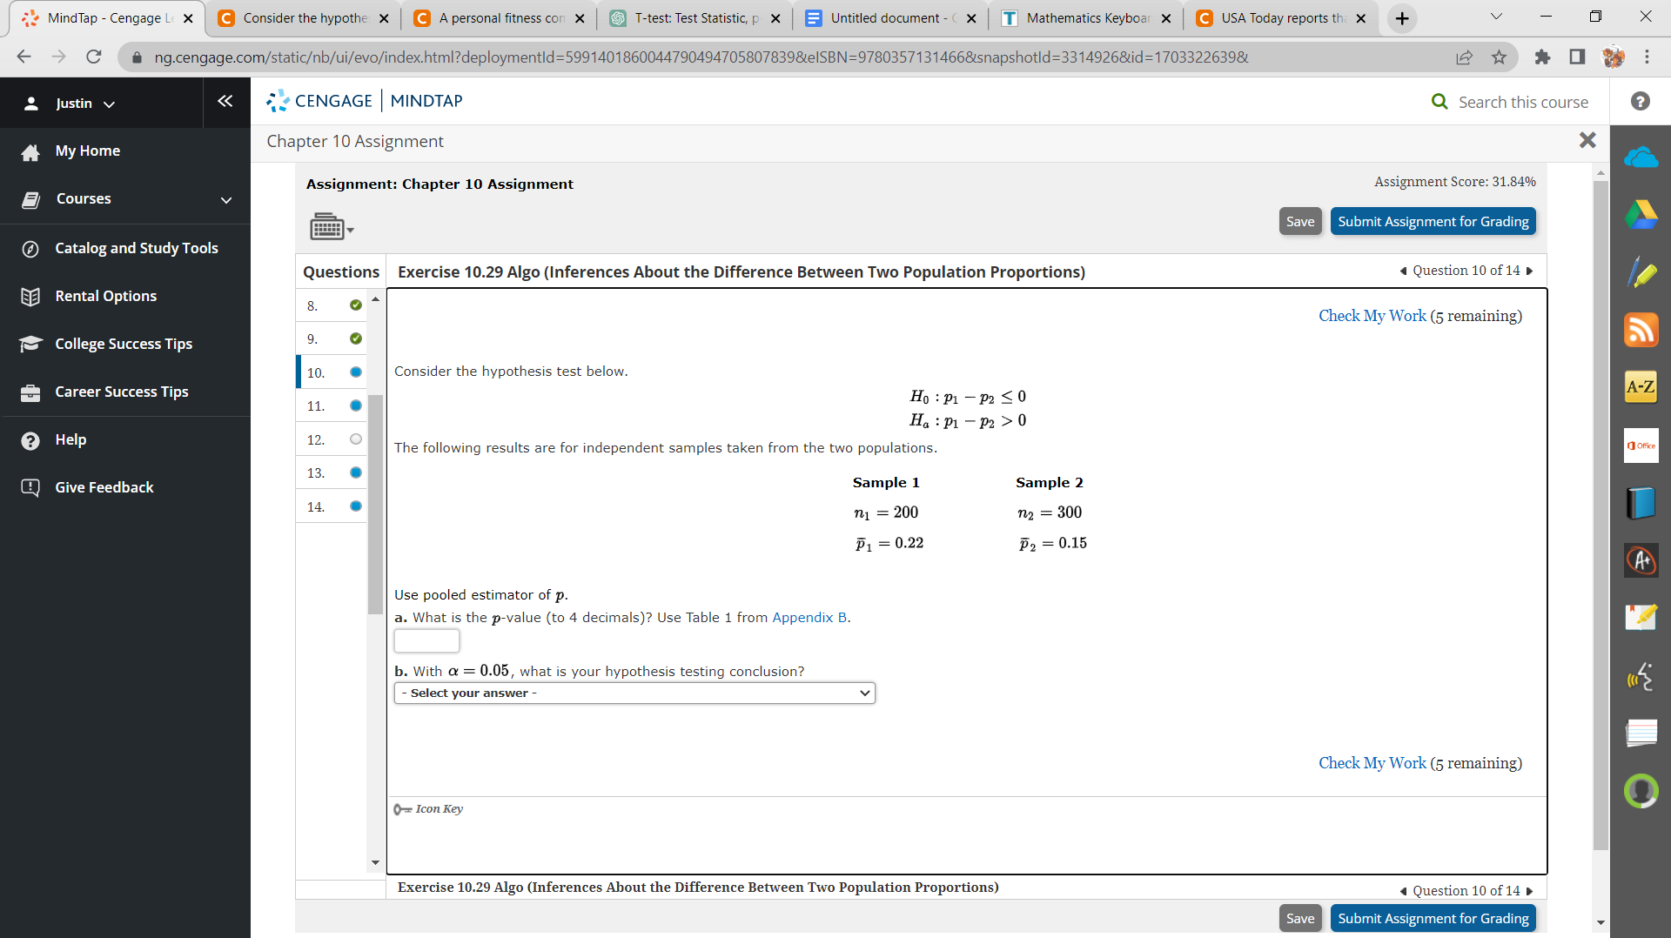Open the A-Z dictionary icon in right sidebar
Viewport: 1671px width, 938px height.
tap(1641, 387)
